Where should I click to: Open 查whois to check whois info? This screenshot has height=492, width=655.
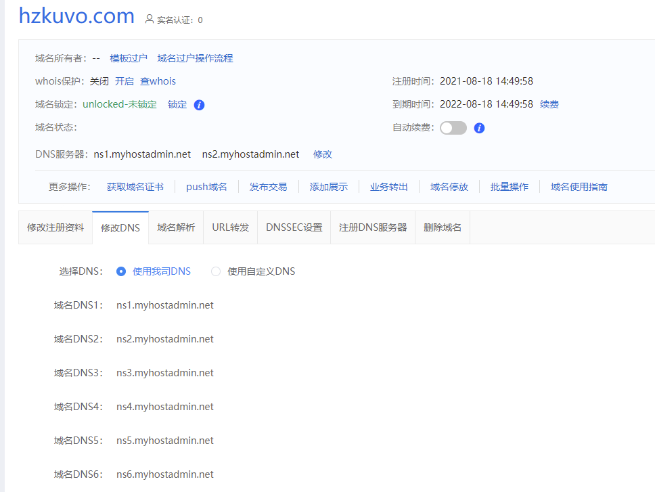click(158, 81)
